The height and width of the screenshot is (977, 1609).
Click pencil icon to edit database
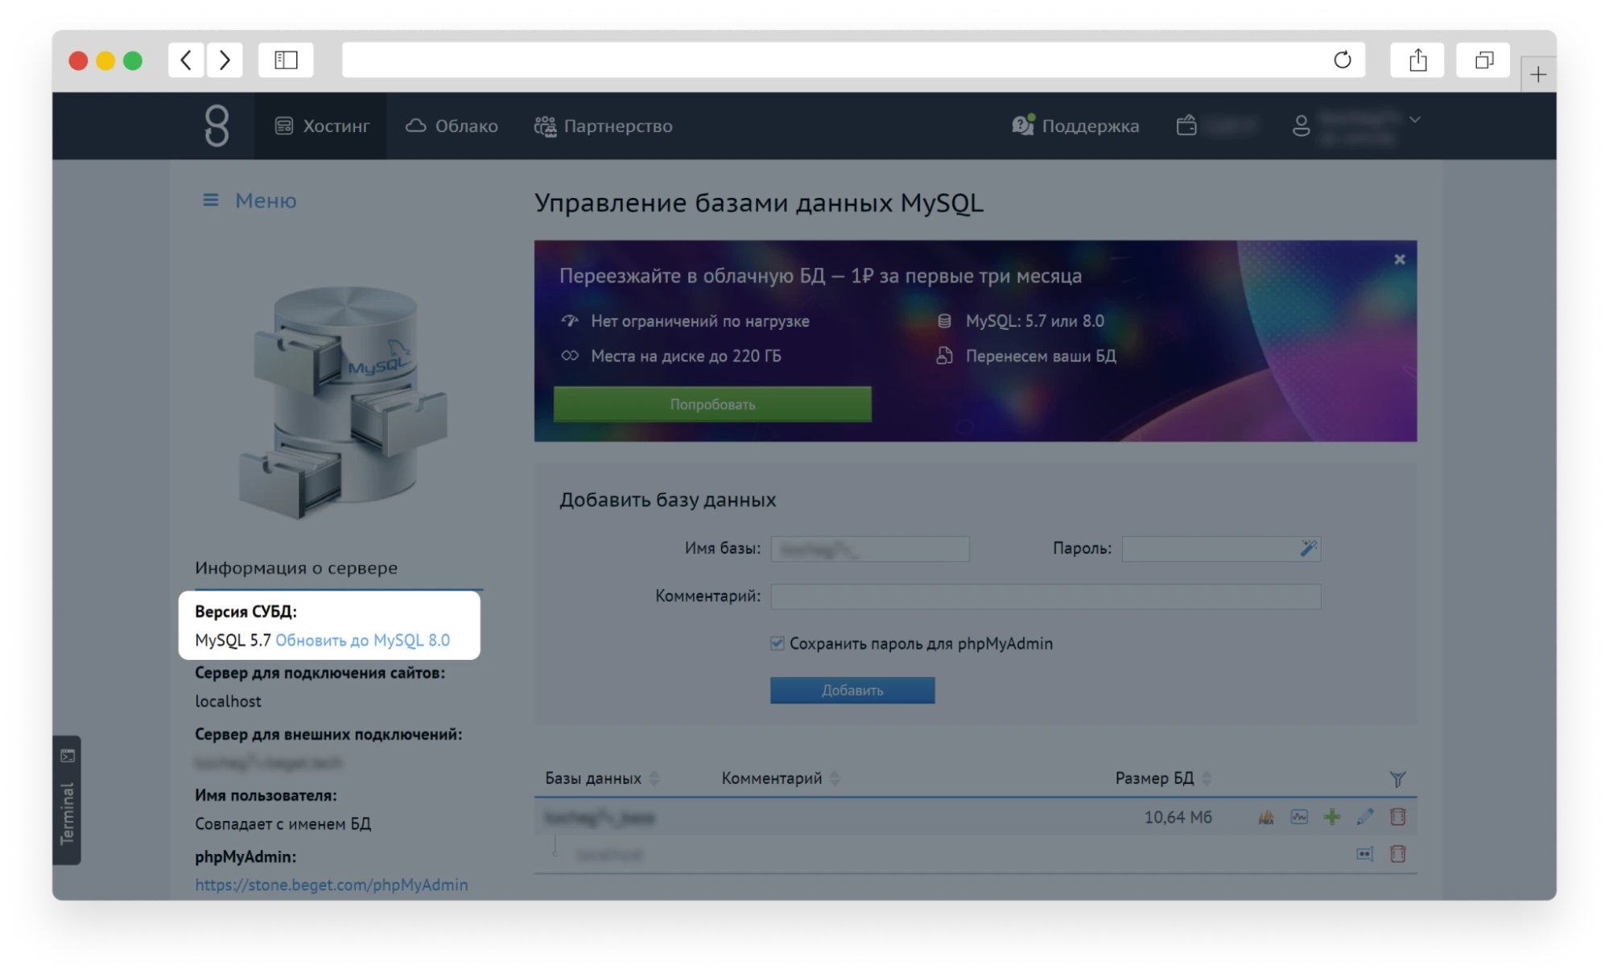click(x=1365, y=817)
